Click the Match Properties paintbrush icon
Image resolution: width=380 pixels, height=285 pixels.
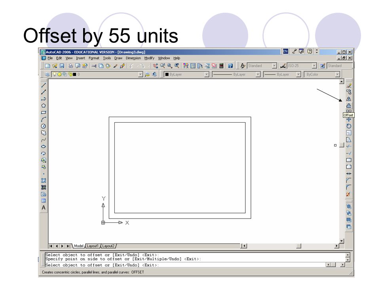[115, 66]
